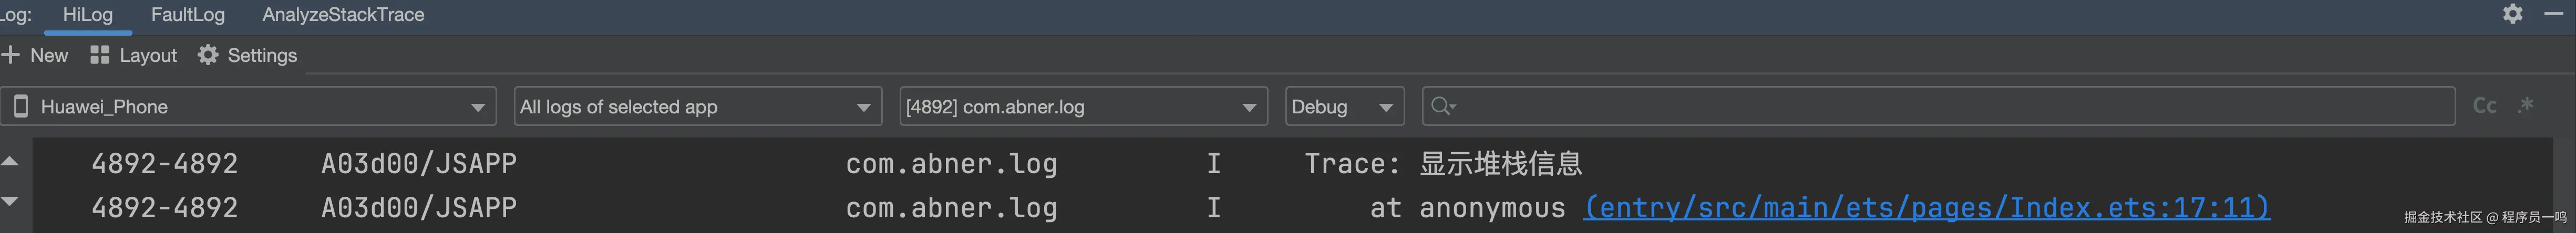Click the search magnifier icon
This screenshot has height=233, width=2576.
pos(1441,106)
